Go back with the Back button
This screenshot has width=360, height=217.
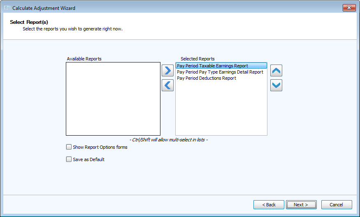(x=268, y=205)
